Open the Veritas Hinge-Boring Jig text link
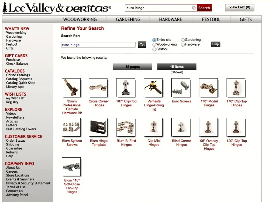Image resolution: width=276 pixels, height=202 pixels. click(x=154, y=105)
